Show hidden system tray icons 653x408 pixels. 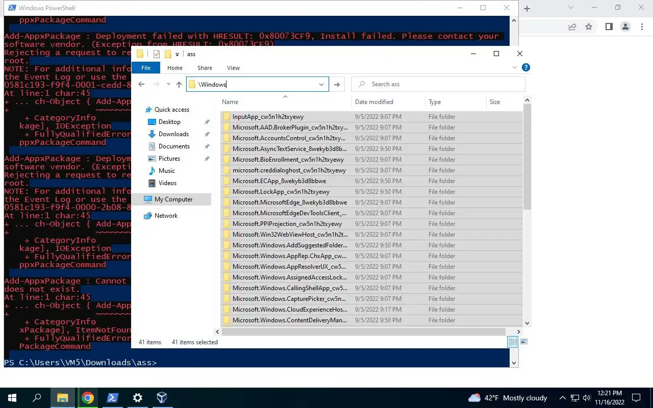click(563, 398)
